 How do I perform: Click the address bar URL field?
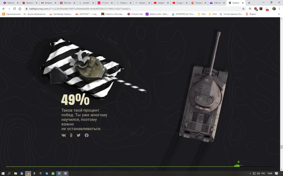coord(133,9)
